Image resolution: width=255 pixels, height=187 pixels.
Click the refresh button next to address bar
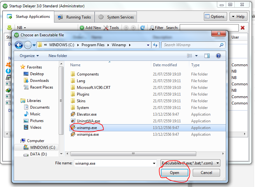155,45
